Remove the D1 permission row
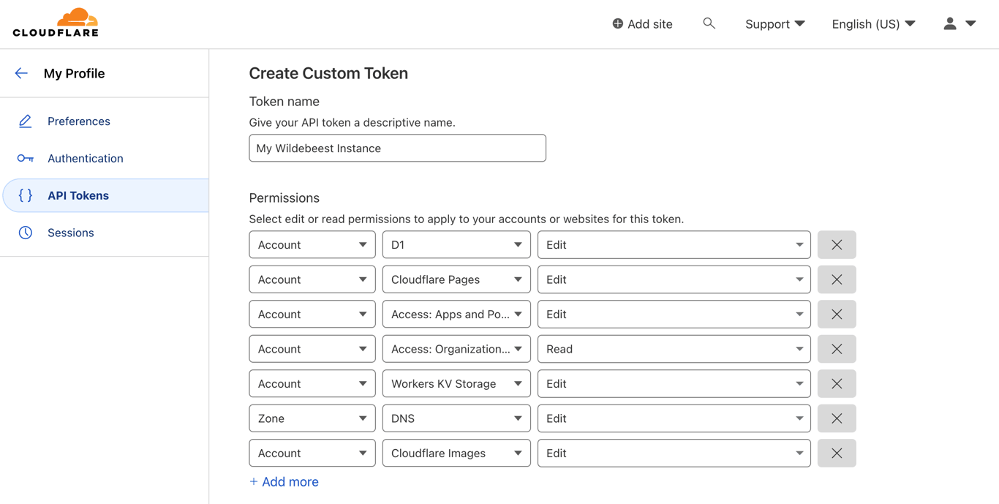The height and width of the screenshot is (504, 999). click(837, 245)
